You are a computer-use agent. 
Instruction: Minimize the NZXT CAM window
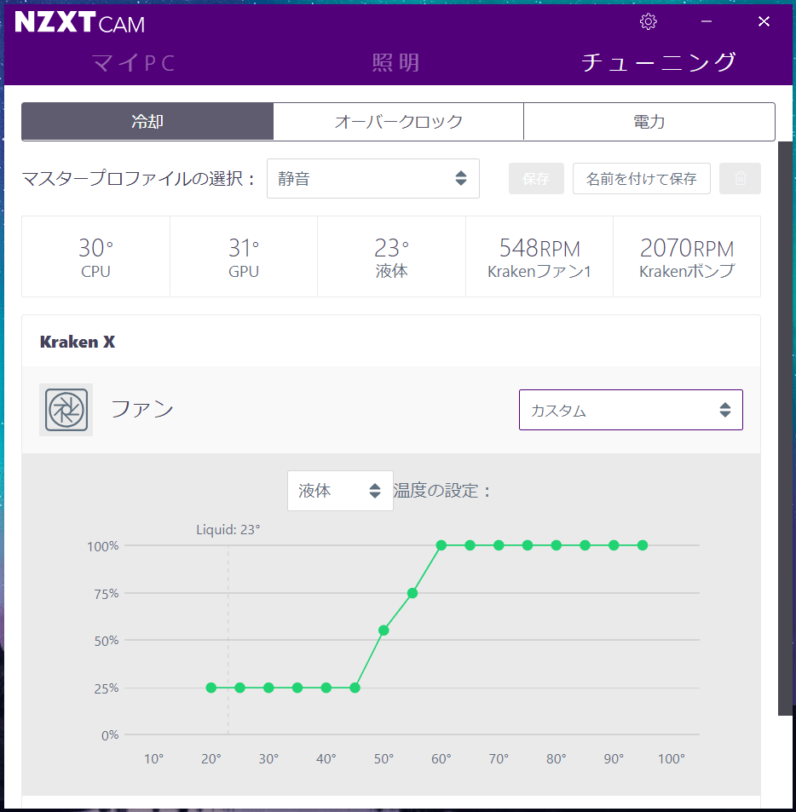click(x=707, y=21)
